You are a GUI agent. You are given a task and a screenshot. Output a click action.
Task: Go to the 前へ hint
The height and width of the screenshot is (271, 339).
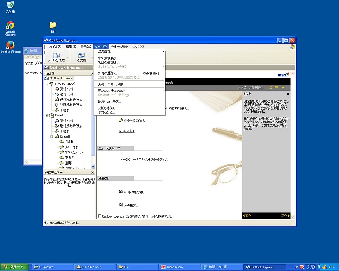pyautogui.click(x=247, y=215)
